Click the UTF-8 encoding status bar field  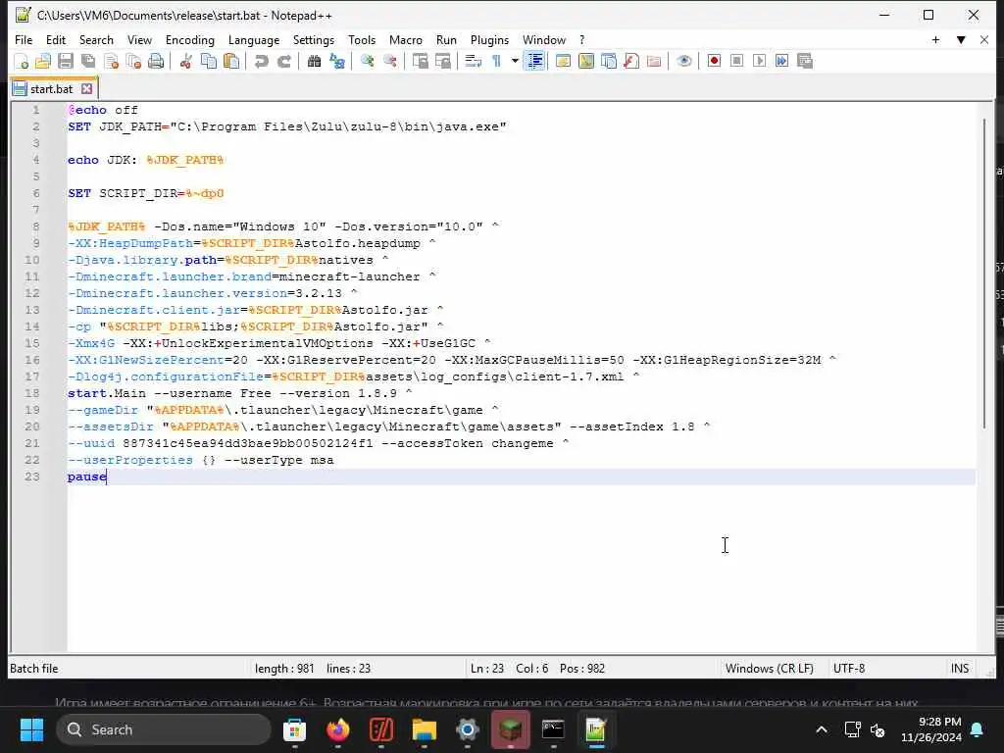coord(849,669)
